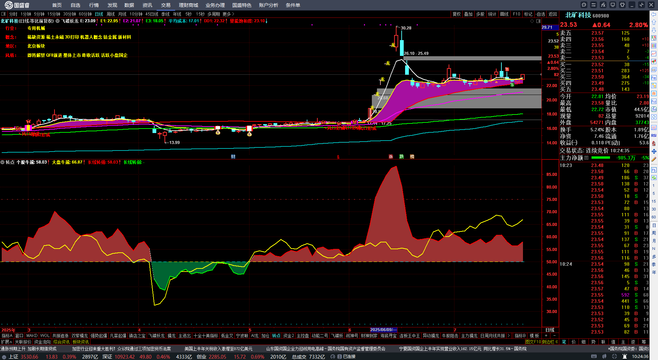Open the intraday line chart icon in sidebar
Viewport: 658px width, 360px height.
pyautogui.click(x=654, y=54)
